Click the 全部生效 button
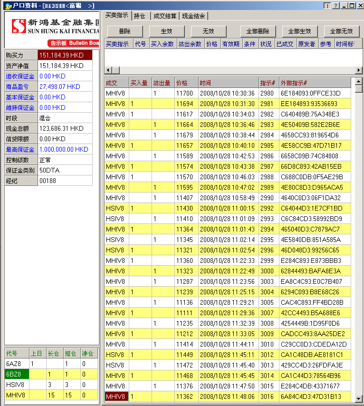Viewport: 364px width, 406px height. 300,31
